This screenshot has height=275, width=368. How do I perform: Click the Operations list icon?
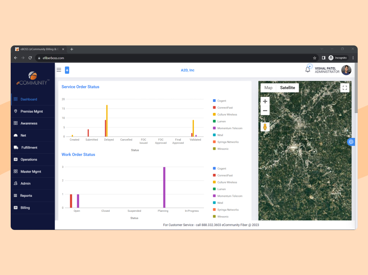(x=16, y=159)
